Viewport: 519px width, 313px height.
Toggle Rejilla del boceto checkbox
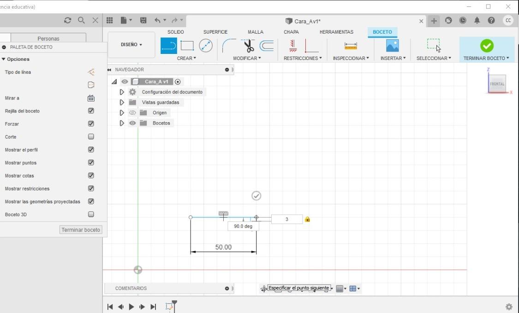coord(91,111)
